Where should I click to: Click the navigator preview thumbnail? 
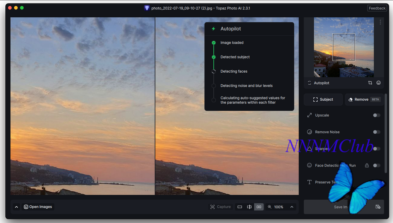[344, 47]
